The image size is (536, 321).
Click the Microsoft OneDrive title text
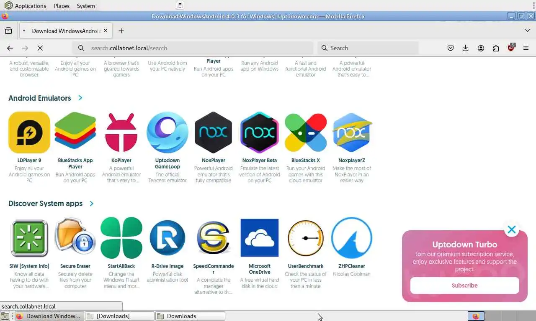coord(260,269)
